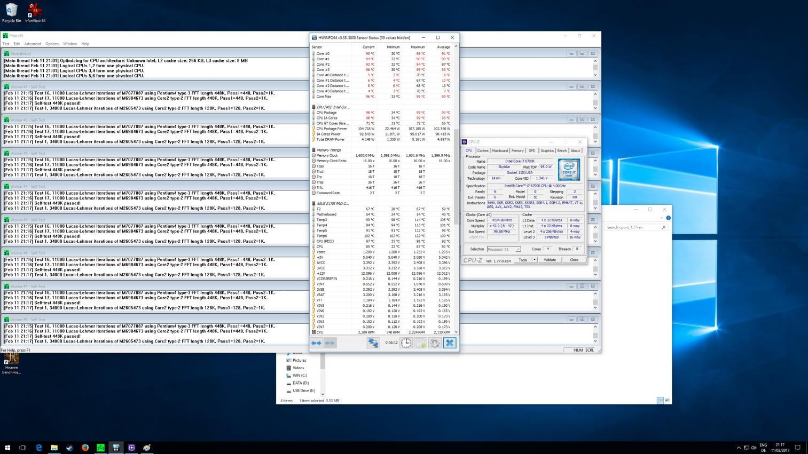Launch Firefox from the taskbar
The width and height of the screenshot is (808, 454).
click(85, 448)
